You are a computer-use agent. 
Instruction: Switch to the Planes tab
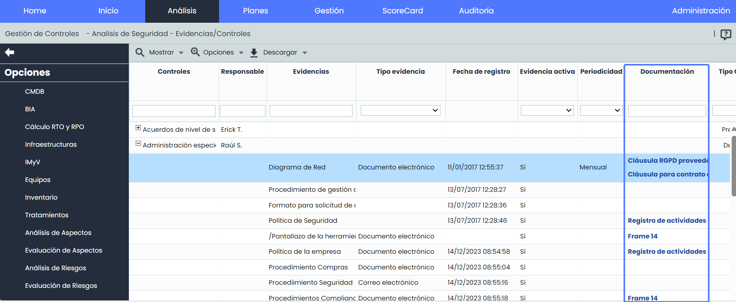255,11
